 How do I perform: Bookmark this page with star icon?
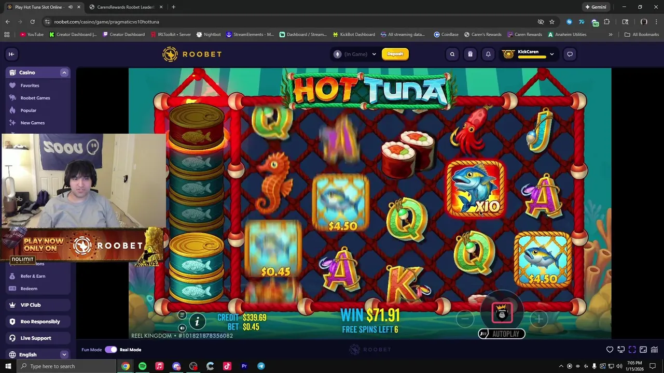[552, 22]
